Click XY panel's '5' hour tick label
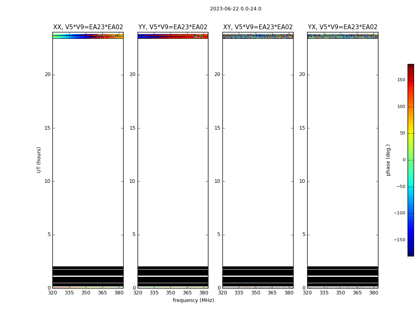420x320 pixels. [219, 234]
